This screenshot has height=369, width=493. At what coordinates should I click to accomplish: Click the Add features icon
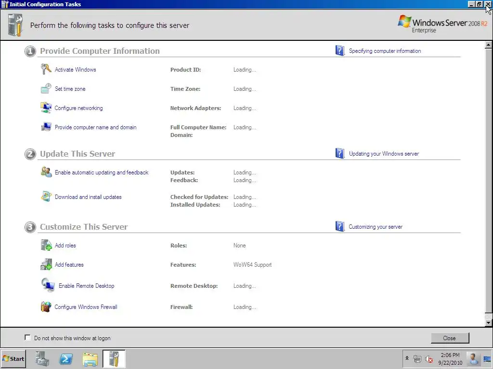point(46,264)
